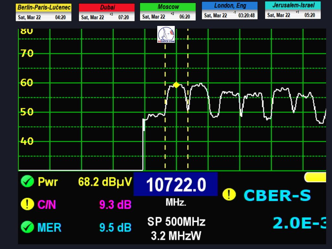Click the yellow warning icon beside CBER-S
The height and width of the screenshot is (249, 332).
pos(229,195)
